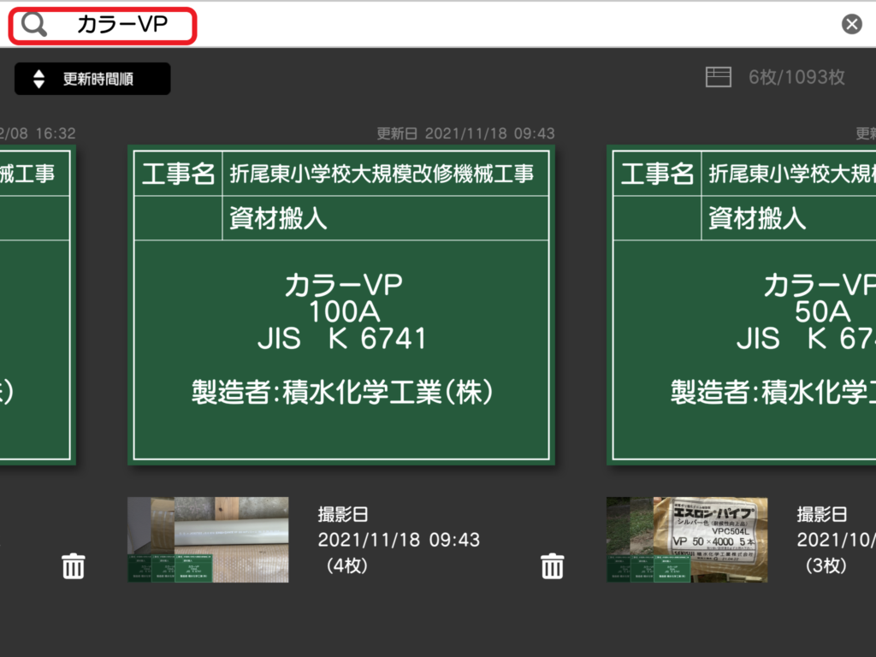Open the カラーVP 100A blackboard card
This screenshot has width=876, height=657.
tap(340, 305)
